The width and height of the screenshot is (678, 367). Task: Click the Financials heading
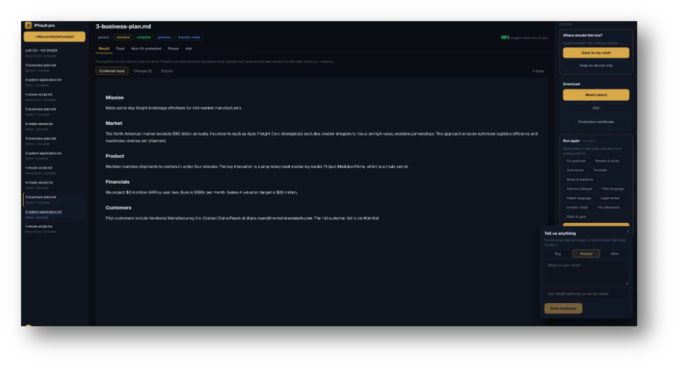point(117,182)
